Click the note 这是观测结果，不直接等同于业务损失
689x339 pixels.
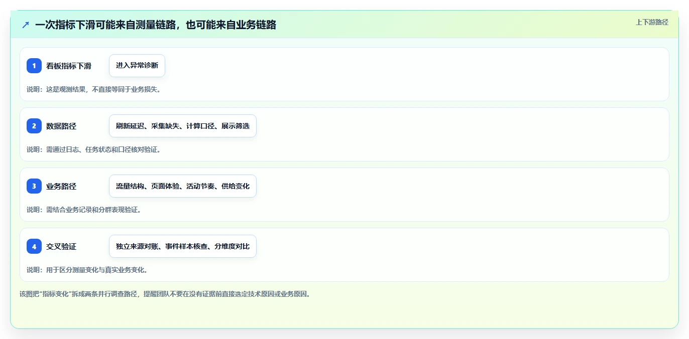(93, 89)
